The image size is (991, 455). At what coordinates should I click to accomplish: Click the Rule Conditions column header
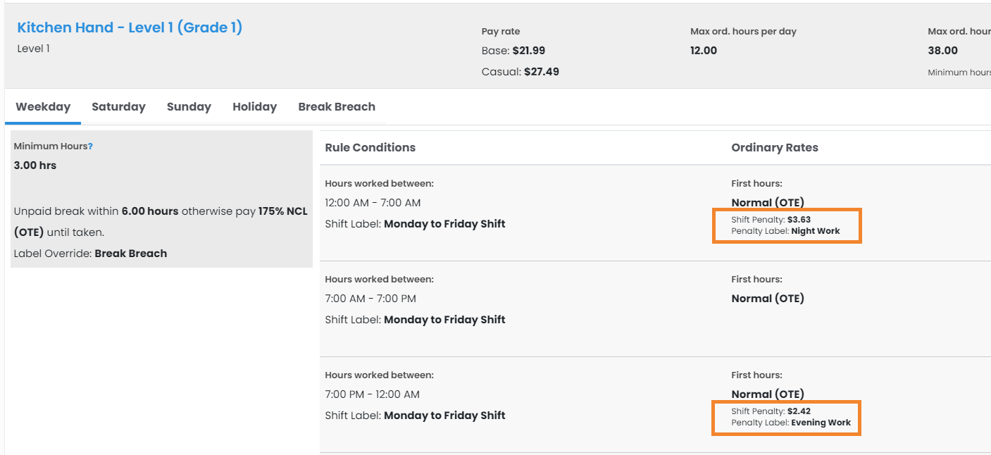click(370, 148)
